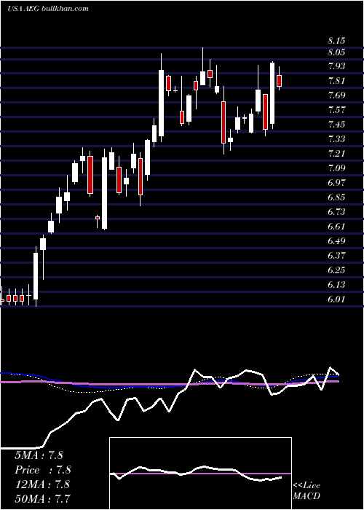Click the '50MA : 7.7' indicator text
The height and width of the screenshot is (510, 364).
tap(42, 498)
